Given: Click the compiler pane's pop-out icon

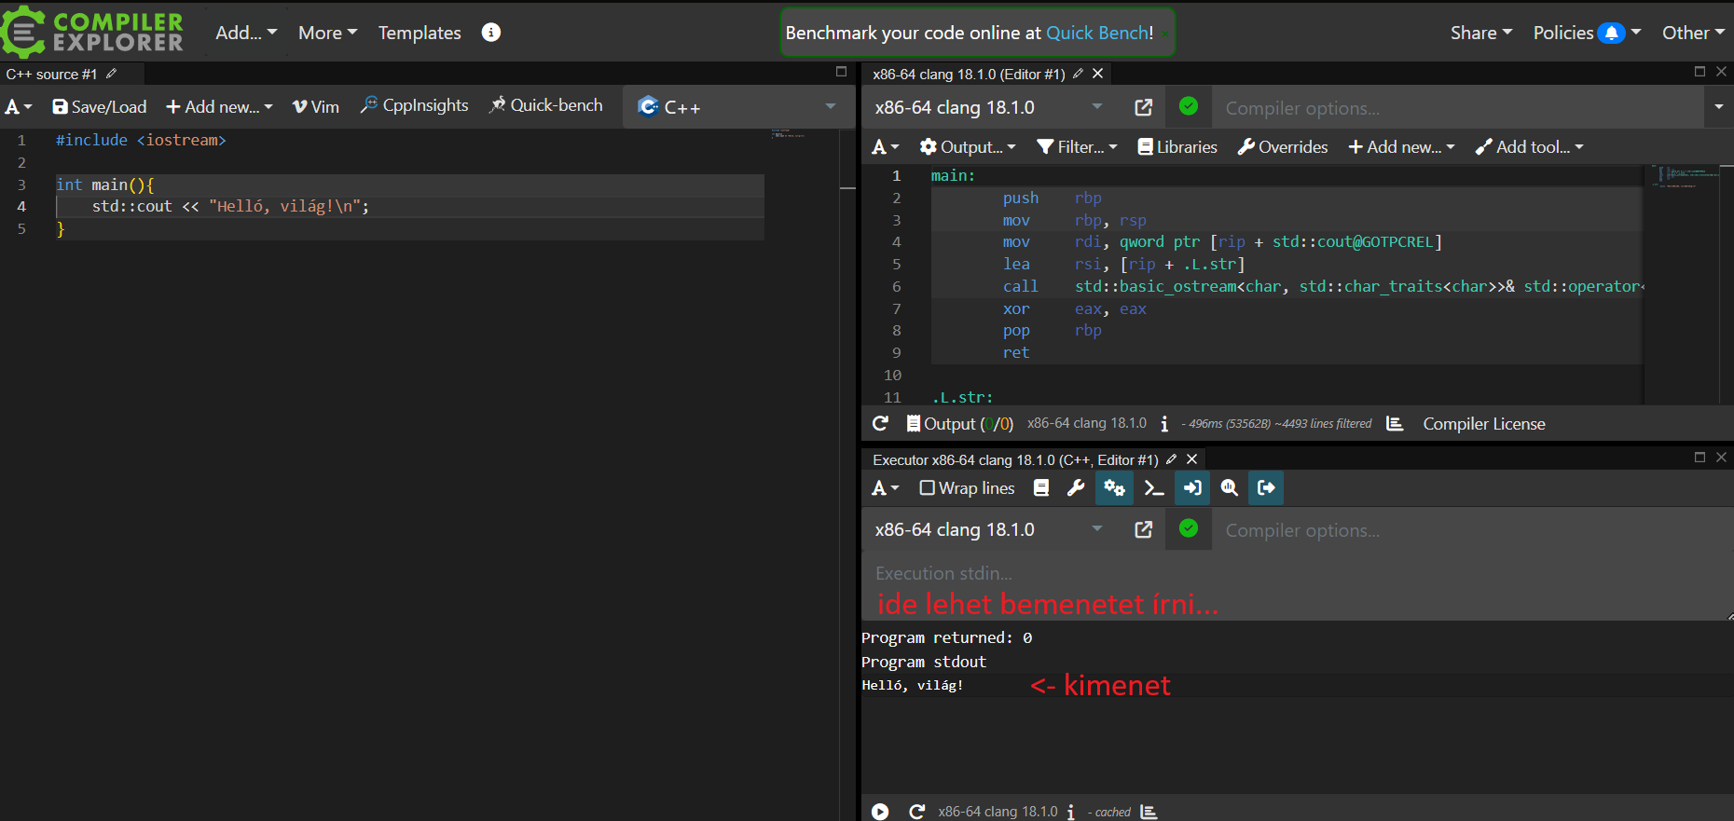Looking at the screenshot, I should [x=1143, y=108].
